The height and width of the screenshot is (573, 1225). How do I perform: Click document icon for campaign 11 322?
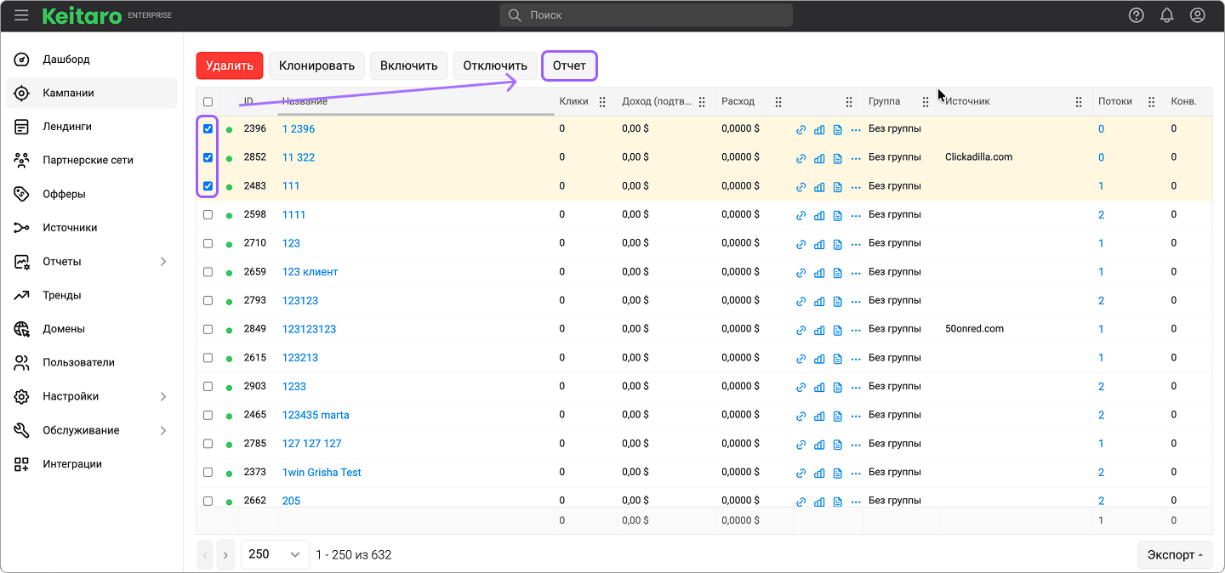[x=837, y=158]
